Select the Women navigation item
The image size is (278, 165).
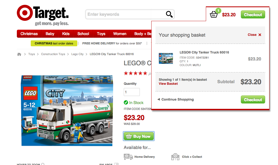(x=120, y=34)
